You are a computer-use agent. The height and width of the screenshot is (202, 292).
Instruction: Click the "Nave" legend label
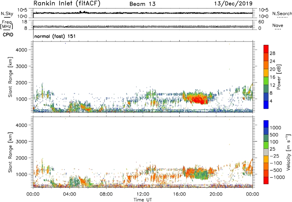tap(278, 26)
